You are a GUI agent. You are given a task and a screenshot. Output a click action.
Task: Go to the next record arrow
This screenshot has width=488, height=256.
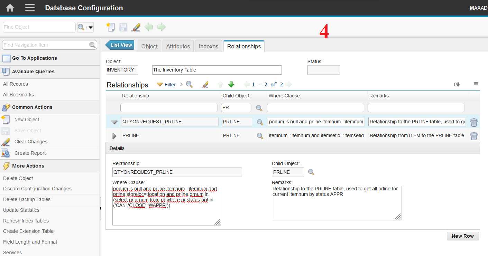point(162,27)
